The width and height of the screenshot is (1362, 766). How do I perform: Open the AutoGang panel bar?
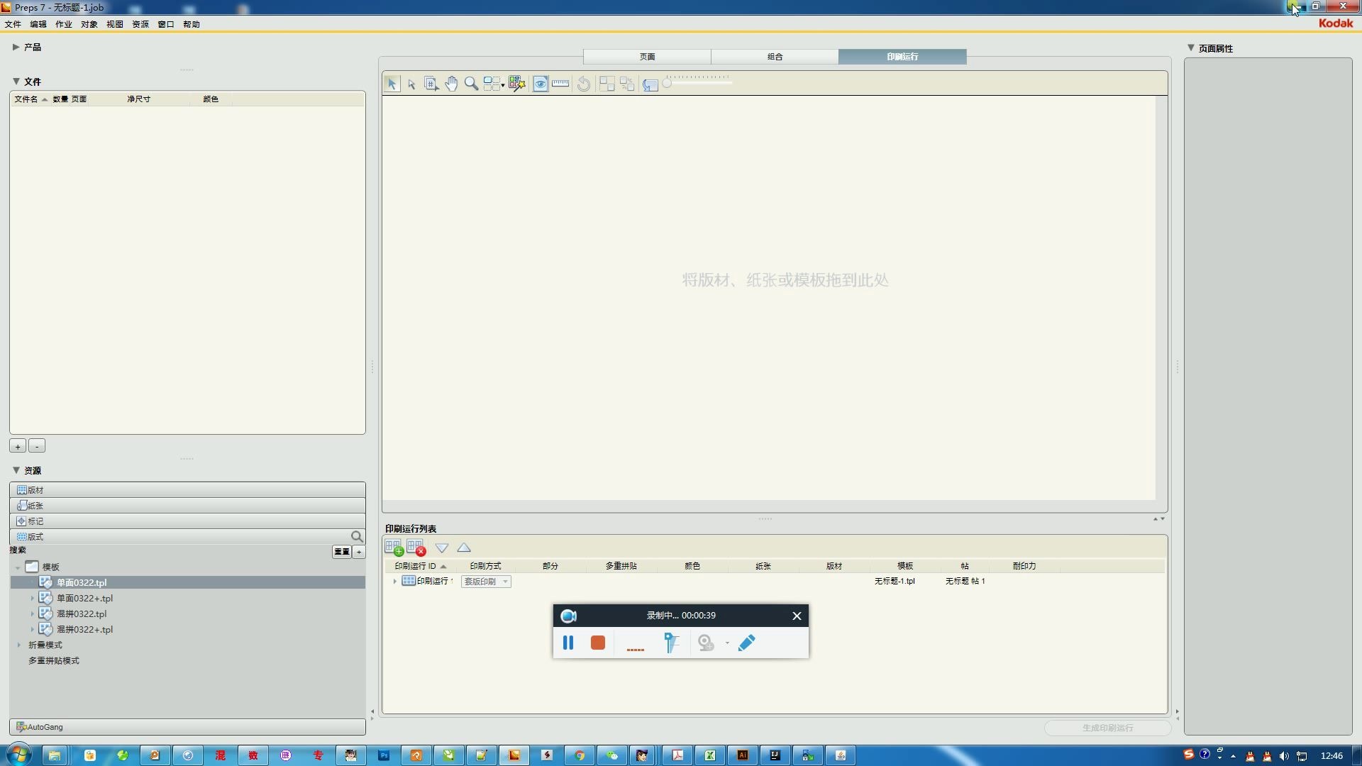pos(187,727)
